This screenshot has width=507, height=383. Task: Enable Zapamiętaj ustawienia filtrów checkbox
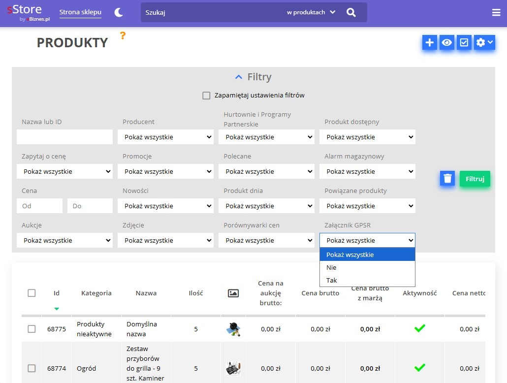tap(207, 96)
